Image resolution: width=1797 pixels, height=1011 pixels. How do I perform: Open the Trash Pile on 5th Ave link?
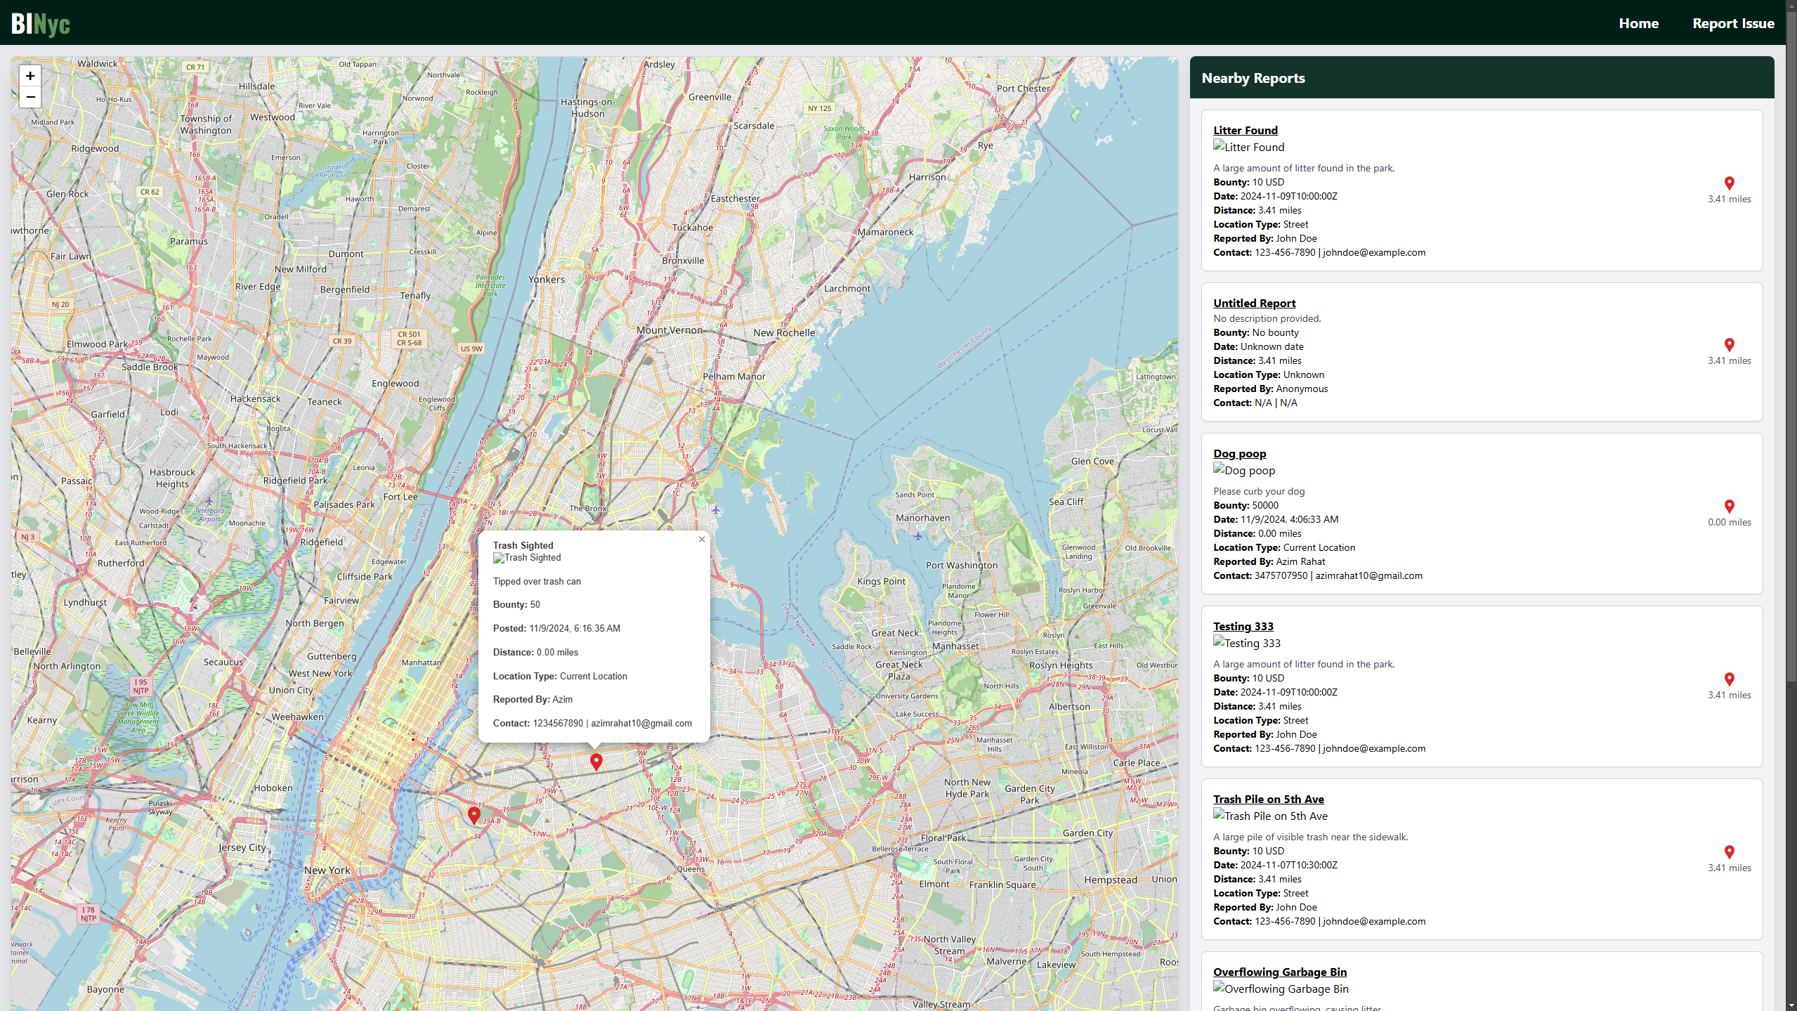(1268, 800)
